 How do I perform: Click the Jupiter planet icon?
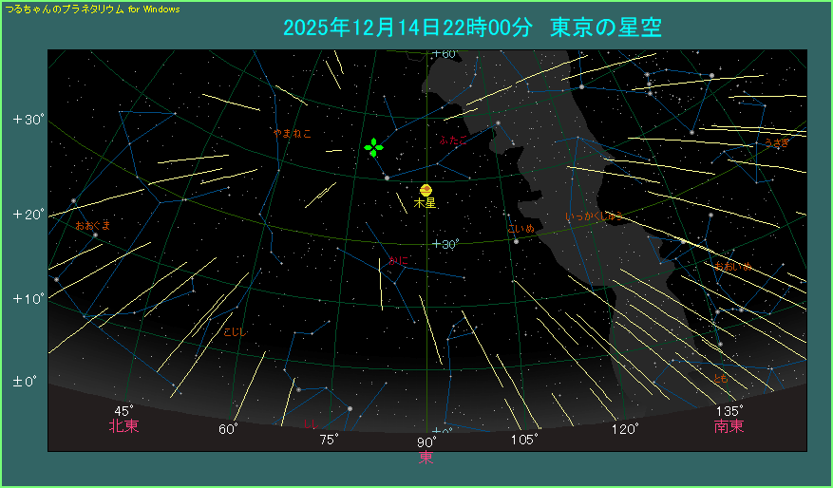(426, 190)
